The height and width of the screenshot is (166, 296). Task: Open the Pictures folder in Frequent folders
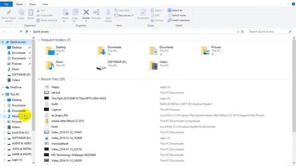(x=211, y=51)
